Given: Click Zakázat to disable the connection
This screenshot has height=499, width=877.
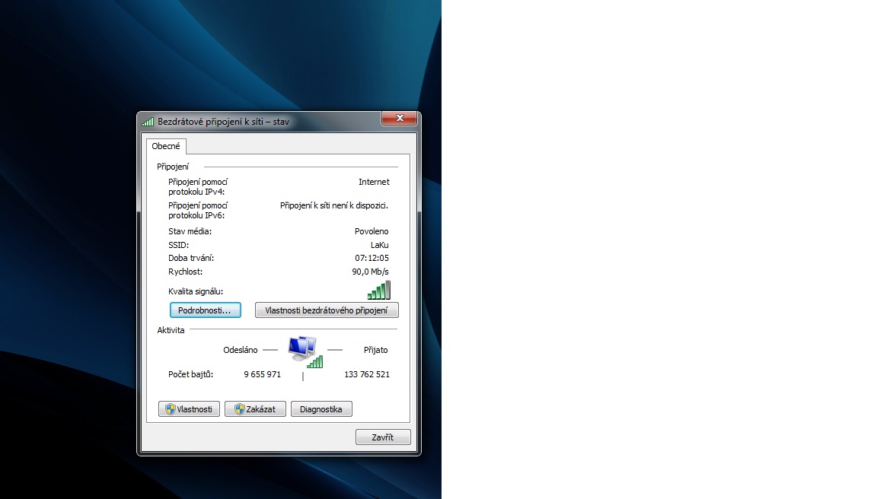Looking at the screenshot, I should pos(255,409).
